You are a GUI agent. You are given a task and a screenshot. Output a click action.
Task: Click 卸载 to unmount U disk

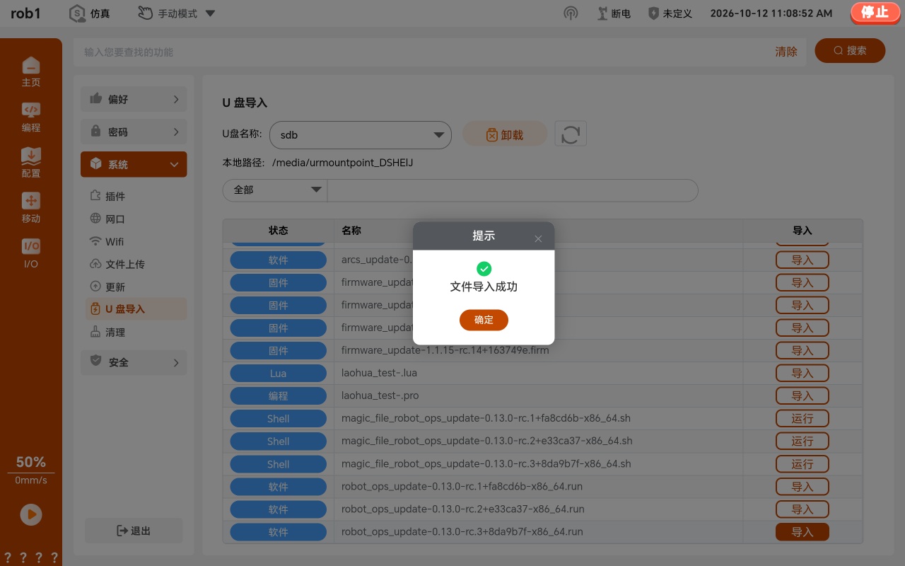(x=505, y=134)
